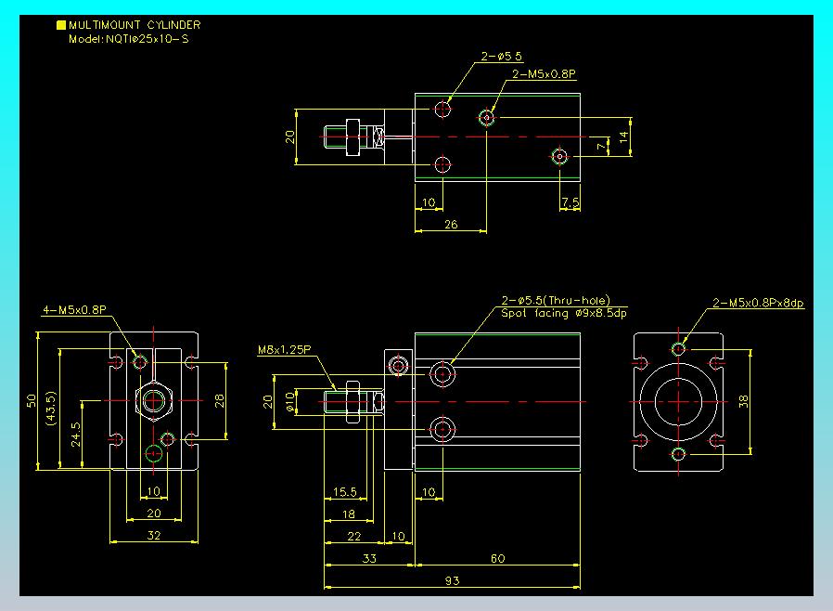Click the yellow square beside MULTIMOUNT CYLINDER title
This screenshot has width=833, height=611.
click(61, 25)
